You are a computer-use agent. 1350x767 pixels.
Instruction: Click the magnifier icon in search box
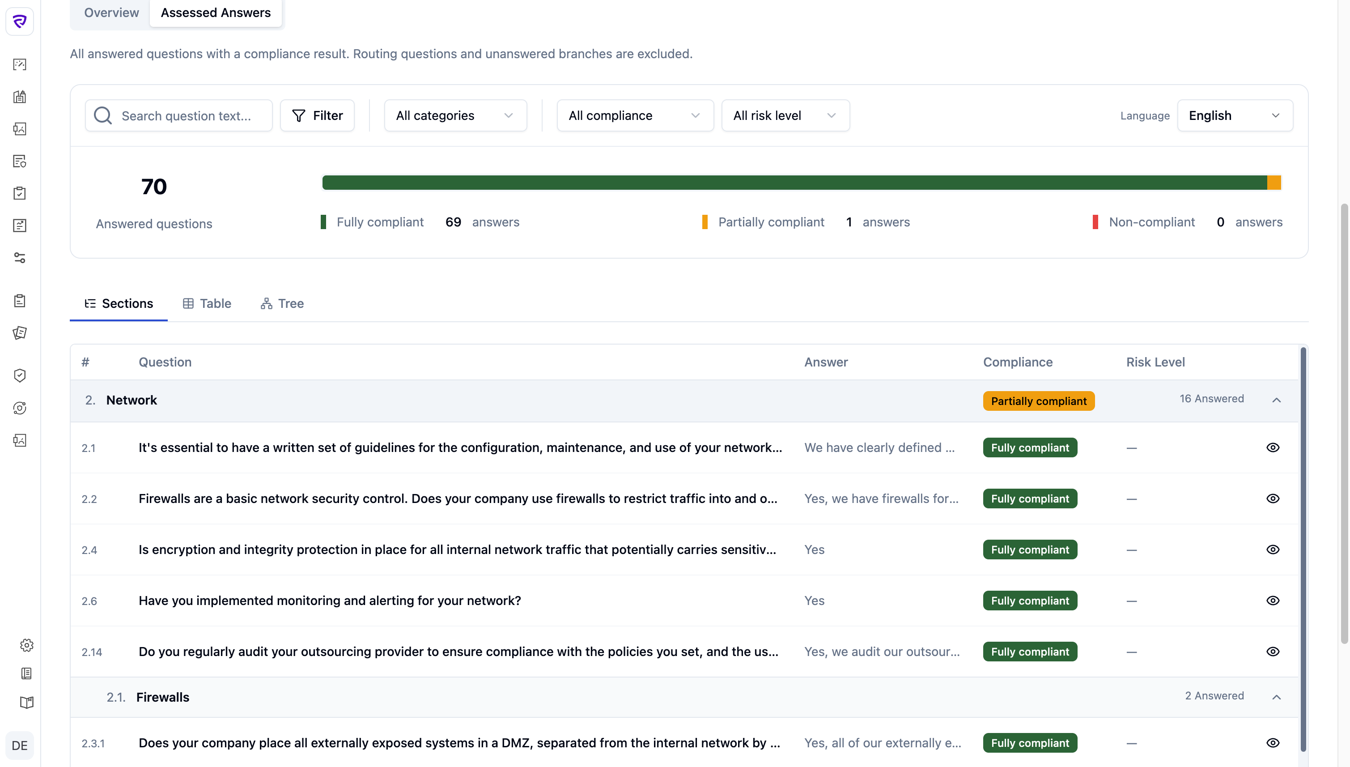103,115
